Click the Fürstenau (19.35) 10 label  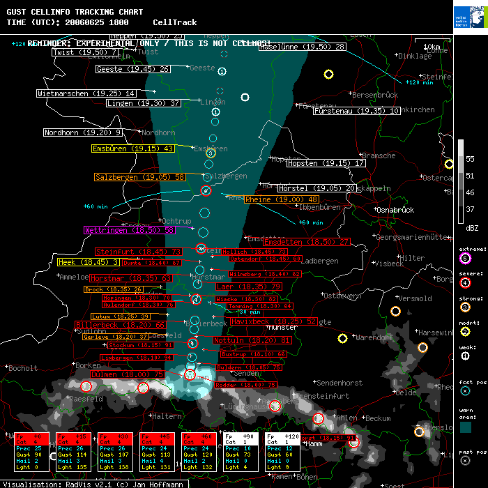(356, 111)
